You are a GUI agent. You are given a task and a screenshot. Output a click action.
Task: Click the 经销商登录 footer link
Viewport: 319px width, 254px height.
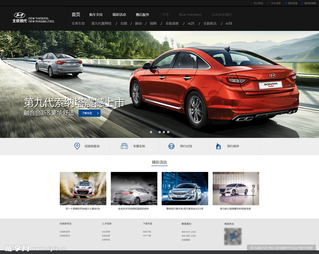(65, 236)
